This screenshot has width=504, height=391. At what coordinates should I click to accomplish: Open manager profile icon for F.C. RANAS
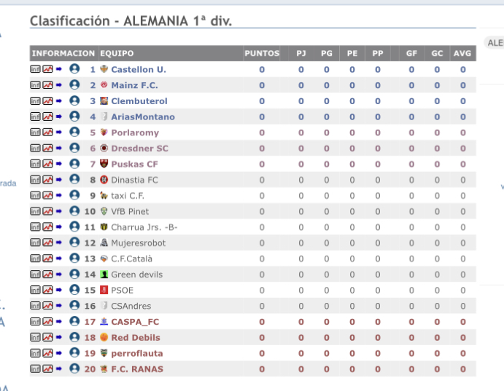coord(74,368)
